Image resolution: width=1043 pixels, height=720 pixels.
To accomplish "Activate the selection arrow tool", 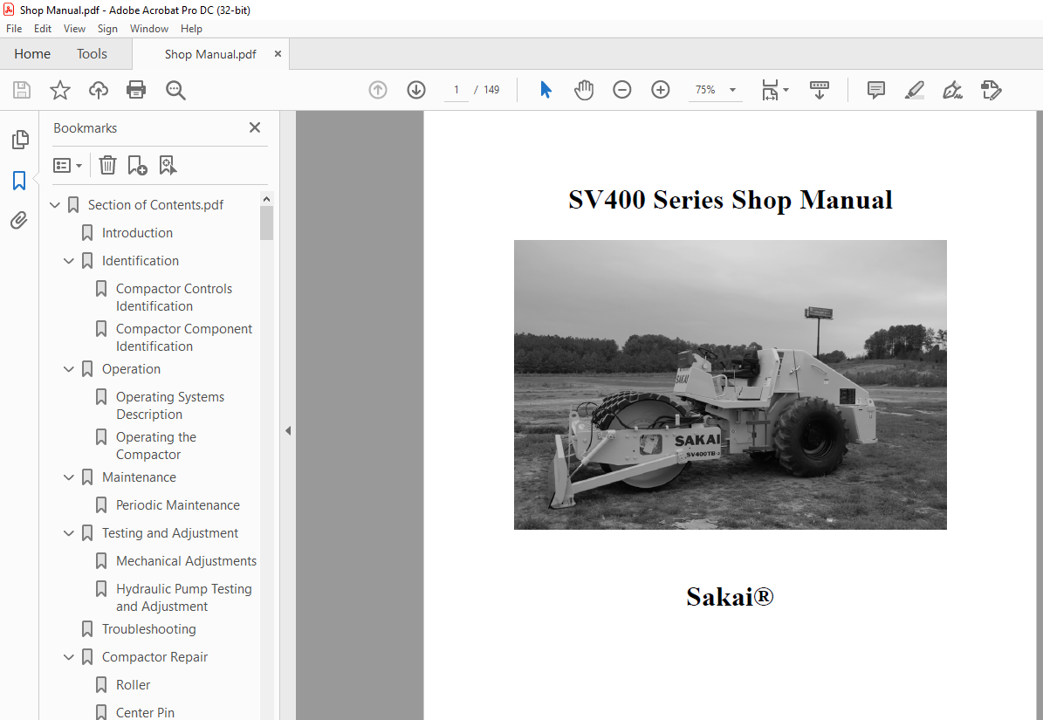I will click(x=546, y=90).
